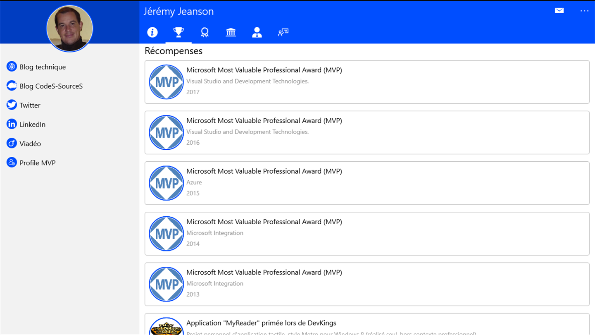The height and width of the screenshot is (335, 595).
Task: Click the "Visual Studio and Development Technologies." text above 2016
Action: pyautogui.click(x=248, y=132)
